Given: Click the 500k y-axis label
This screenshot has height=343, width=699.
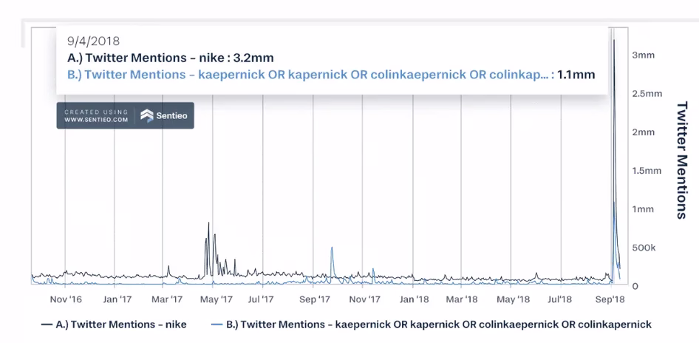Looking at the screenshot, I should tap(644, 248).
